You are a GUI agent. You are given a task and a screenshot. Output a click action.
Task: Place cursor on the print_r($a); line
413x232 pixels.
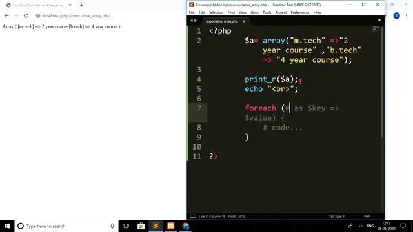[271, 79]
